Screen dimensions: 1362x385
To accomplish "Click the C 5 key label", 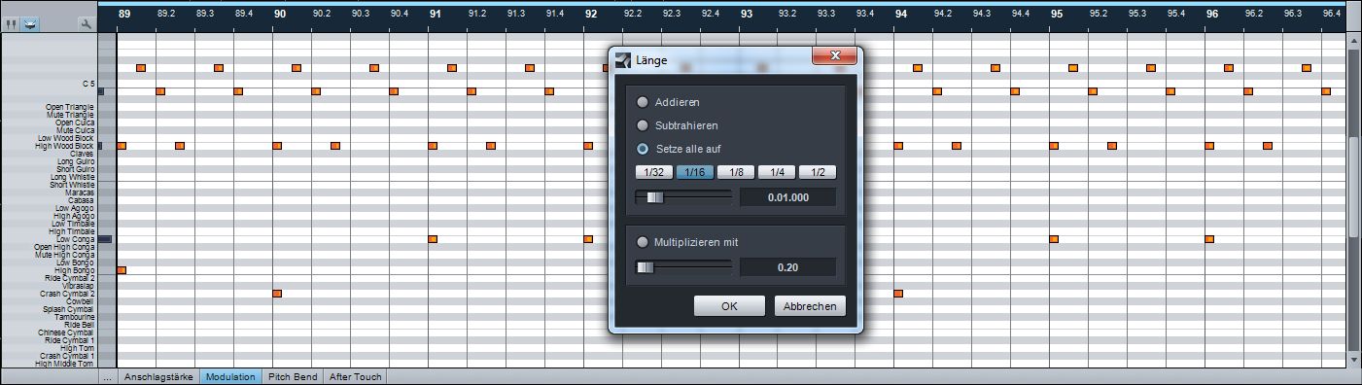I will point(88,84).
